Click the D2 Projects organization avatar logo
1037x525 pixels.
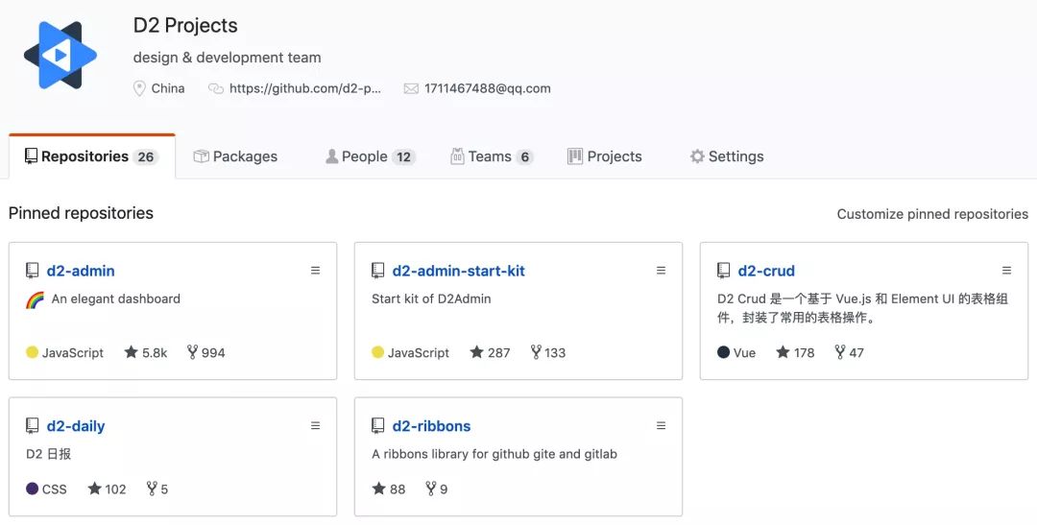click(60, 55)
